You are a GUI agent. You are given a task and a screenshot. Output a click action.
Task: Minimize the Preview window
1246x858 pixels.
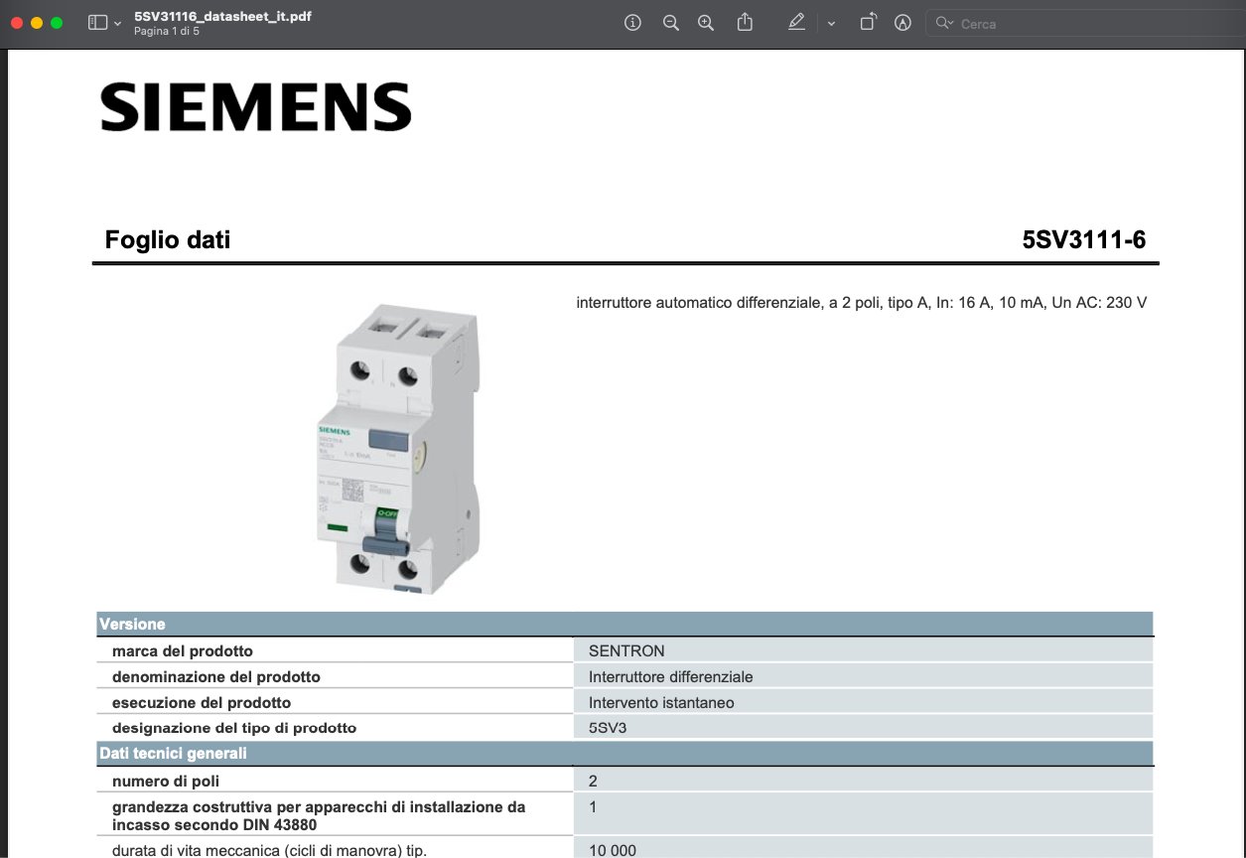point(37,23)
